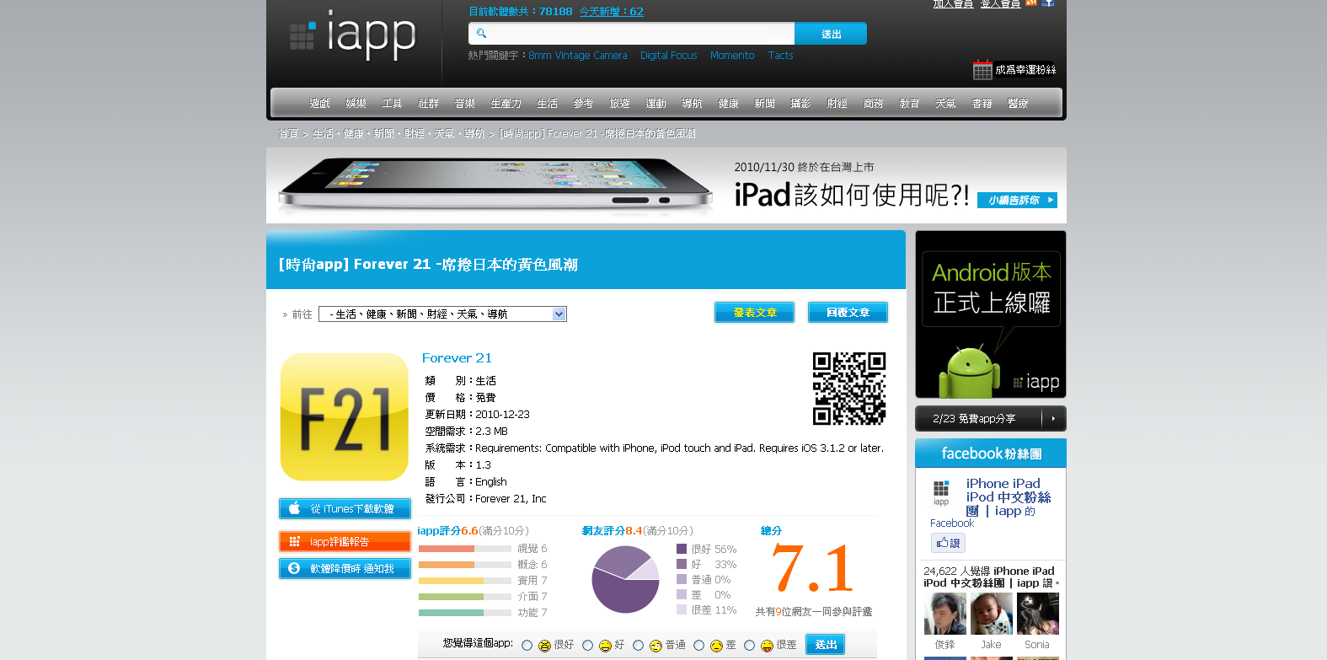Open the Facebook icon in header
1327x660 pixels.
[x=1047, y=3]
